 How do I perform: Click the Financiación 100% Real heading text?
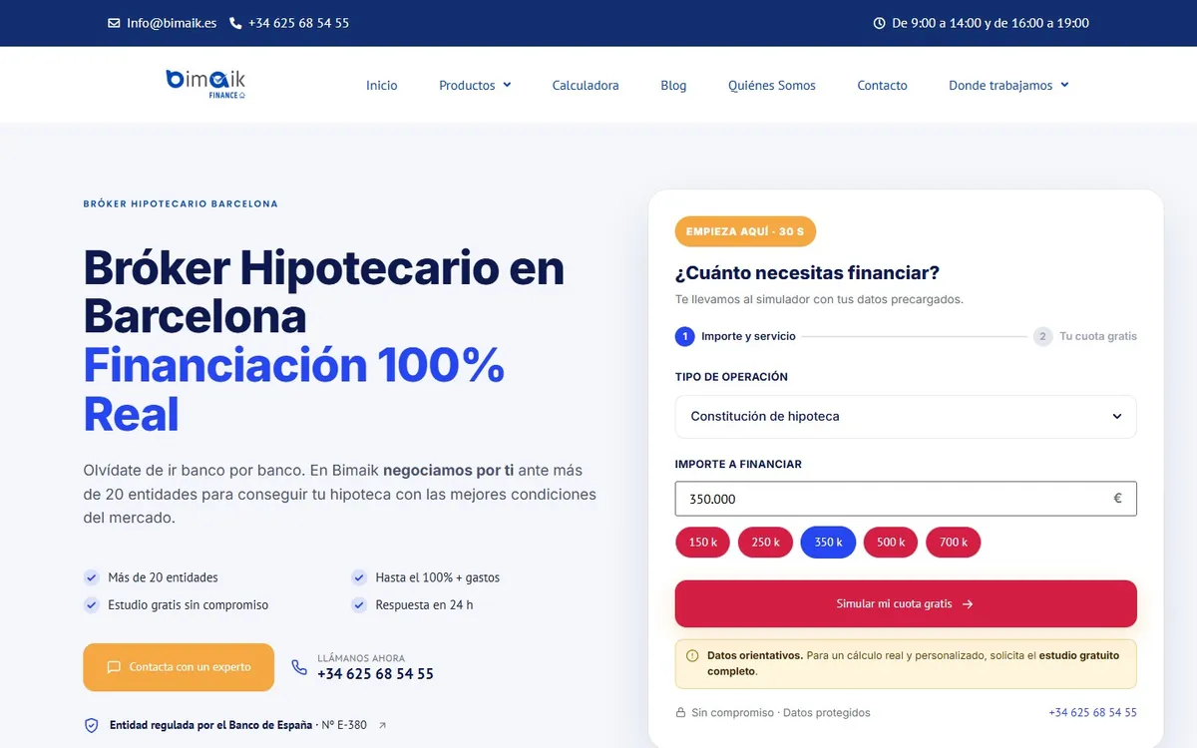point(293,390)
